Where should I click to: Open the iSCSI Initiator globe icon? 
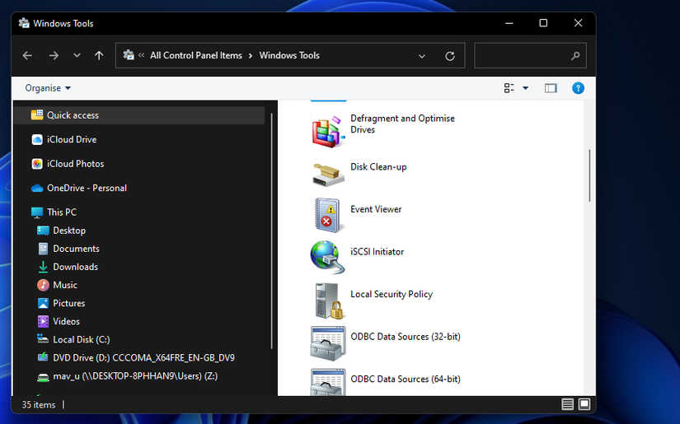tap(328, 257)
